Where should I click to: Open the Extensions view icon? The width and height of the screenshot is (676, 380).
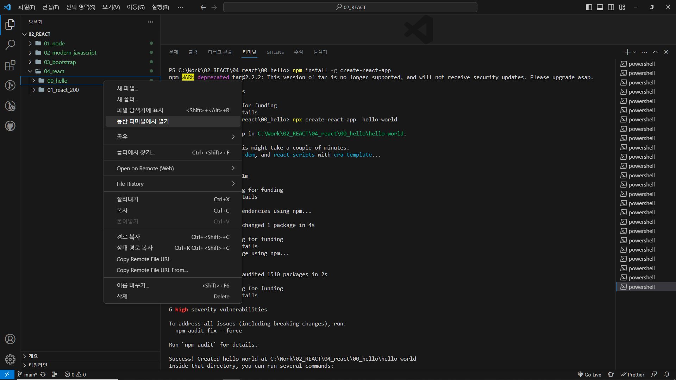[x=10, y=65]
